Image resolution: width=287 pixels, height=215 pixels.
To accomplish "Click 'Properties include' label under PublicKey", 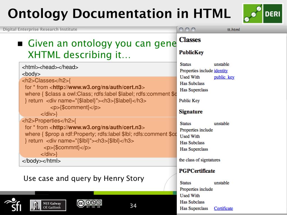I will tap(196, 71).
